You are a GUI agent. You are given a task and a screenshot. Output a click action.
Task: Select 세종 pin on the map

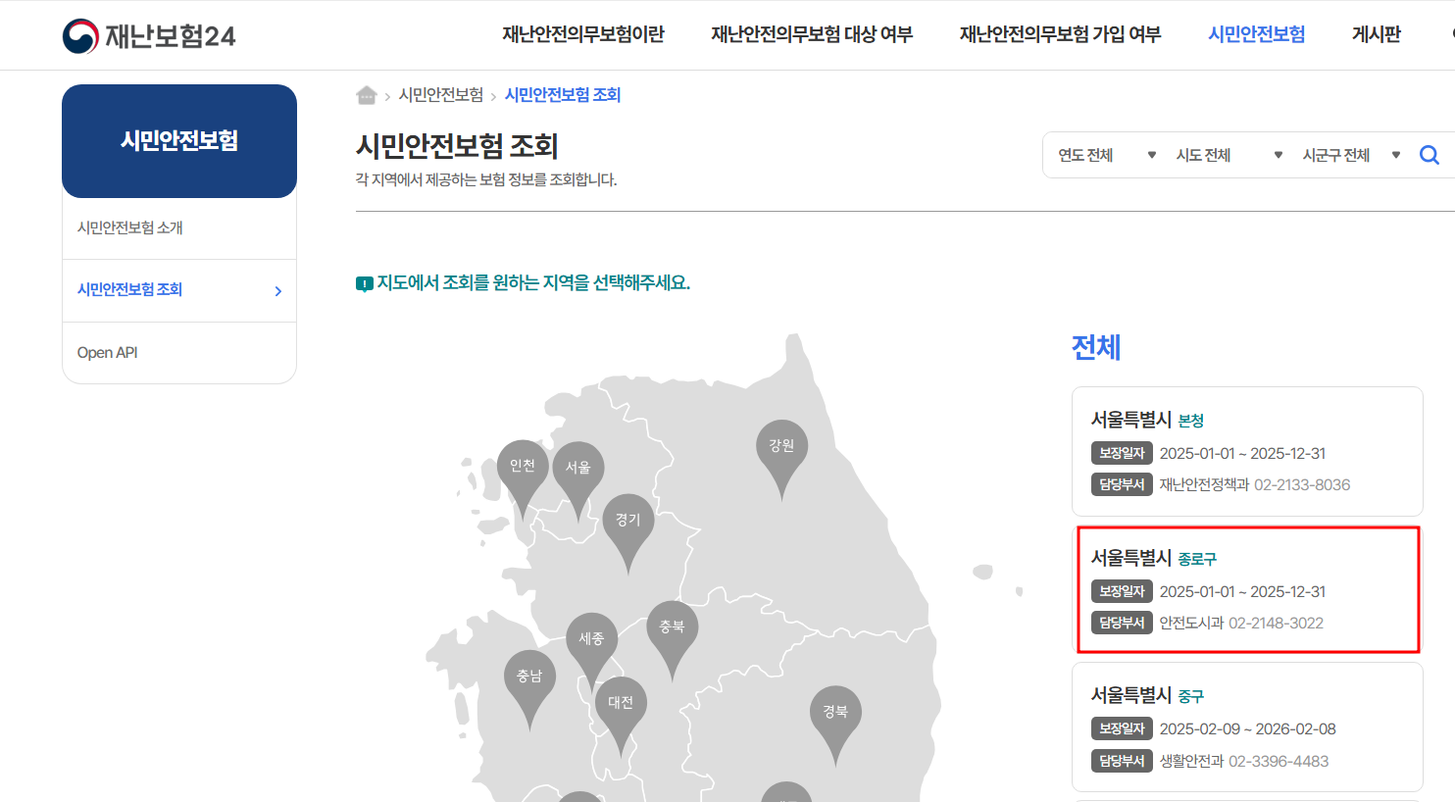592,637
